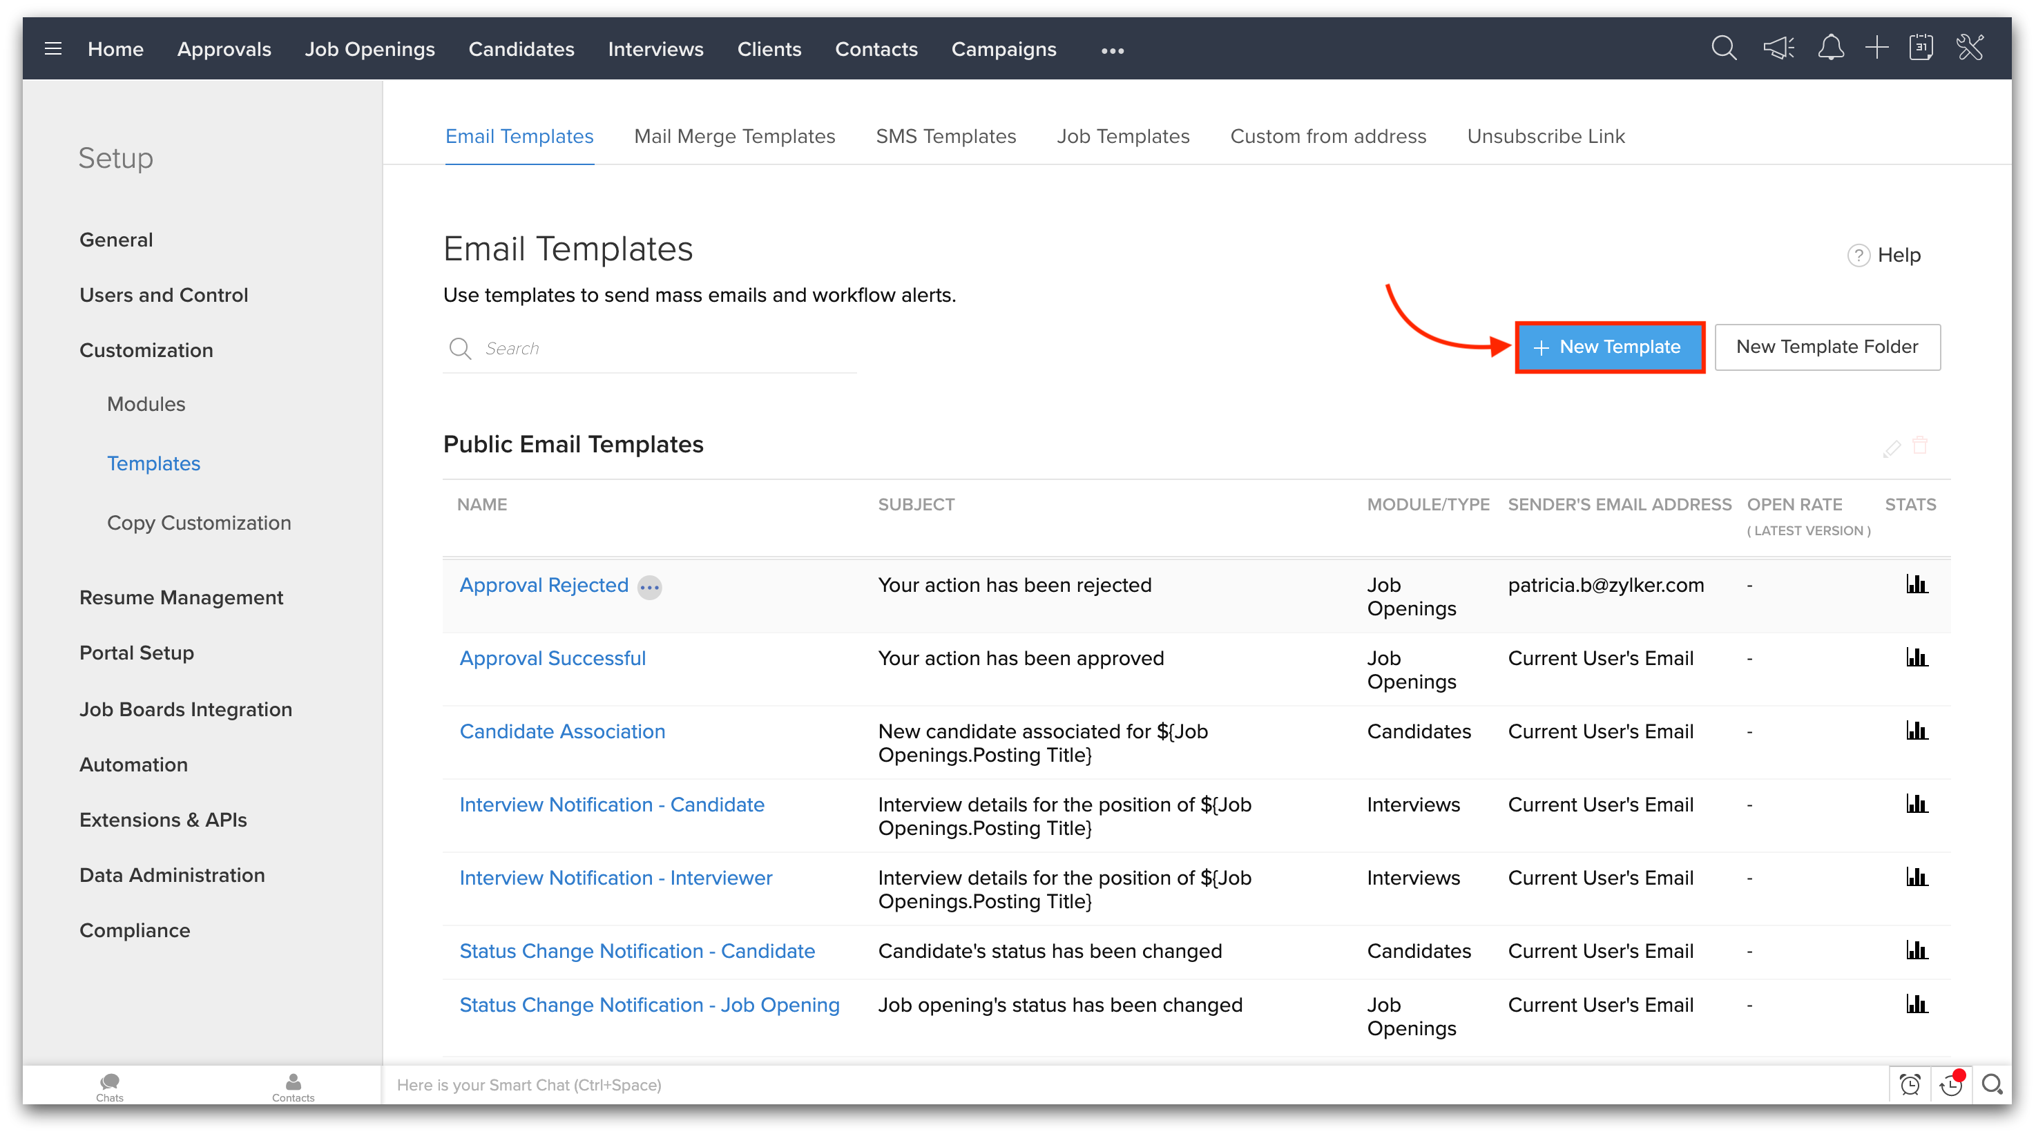The width and height of the screenshot is (2036, 1134).
Task: Click the plus quick-create icon
Action: [1876, 49]
